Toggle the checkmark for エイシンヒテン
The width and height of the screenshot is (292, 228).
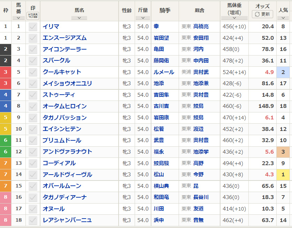pyautogui.click(x=33, y=129)
